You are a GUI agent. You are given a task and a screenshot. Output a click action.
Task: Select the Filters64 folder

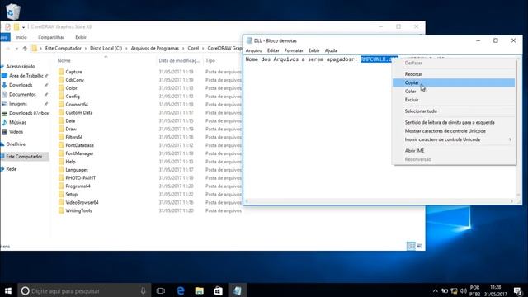[73, 137]
